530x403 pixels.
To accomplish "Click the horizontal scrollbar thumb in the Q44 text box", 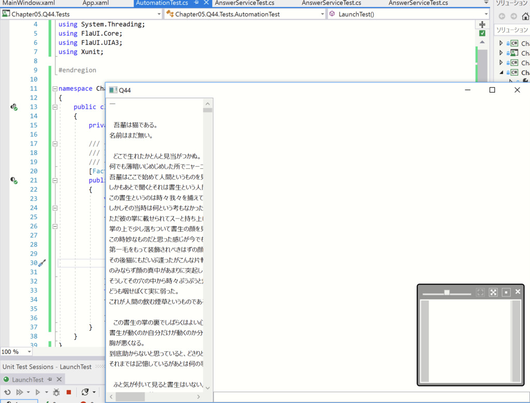I will tap(130, 397).
